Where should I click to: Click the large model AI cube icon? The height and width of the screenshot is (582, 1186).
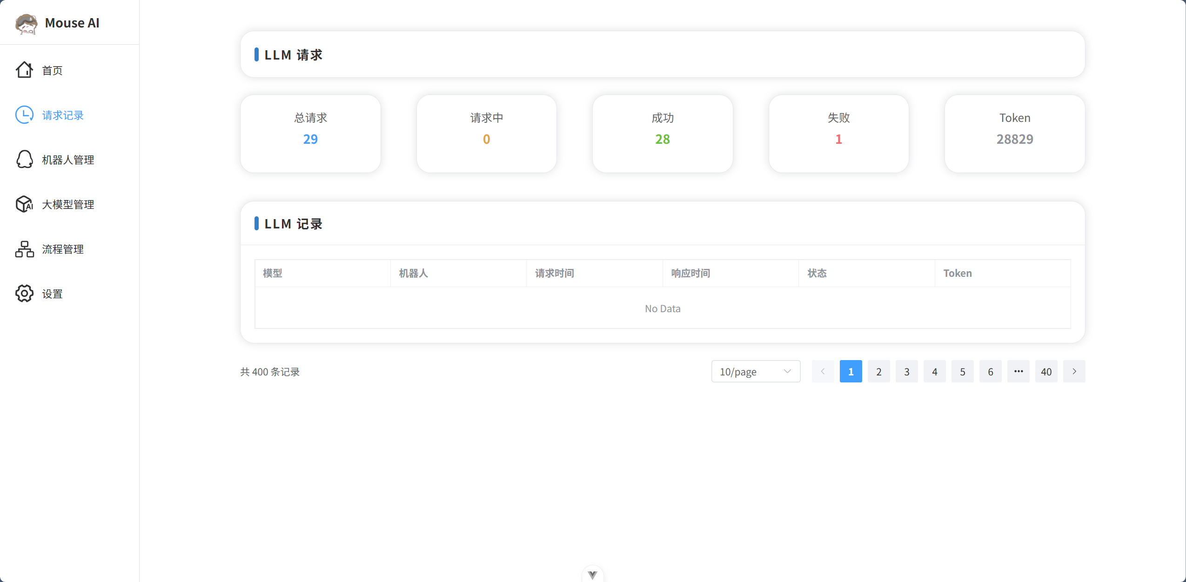pyautogui.click(x=24, y=204)
